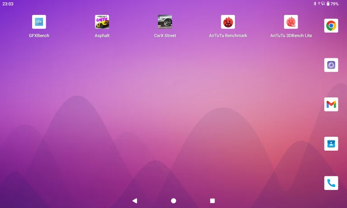Tap the Bluetooth status bar icon

point(315,4)
